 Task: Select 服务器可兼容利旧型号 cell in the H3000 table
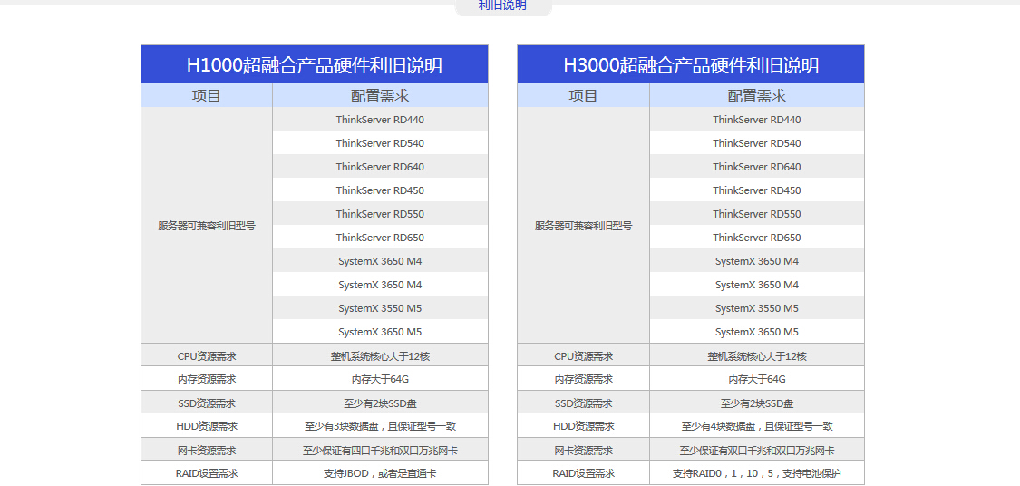click(x=583, y=226)
